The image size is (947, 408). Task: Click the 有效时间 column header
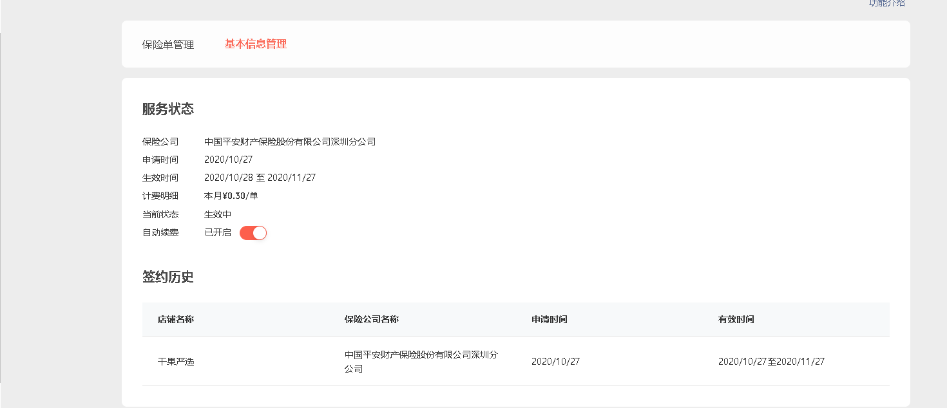click(736, 320)
